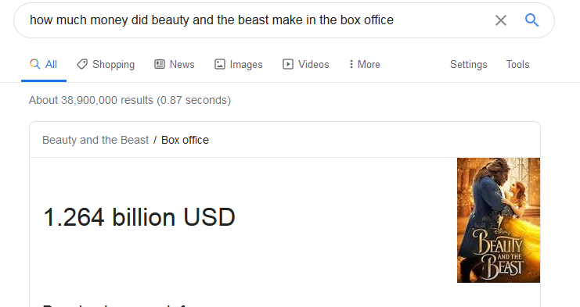Screen dimensions: 580x307
Task: Switch to the Videos tab label
Action: tap(314, 64)
